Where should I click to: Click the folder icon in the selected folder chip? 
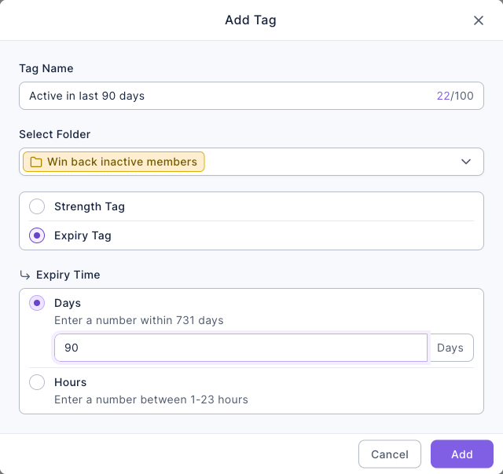[36, 162]
